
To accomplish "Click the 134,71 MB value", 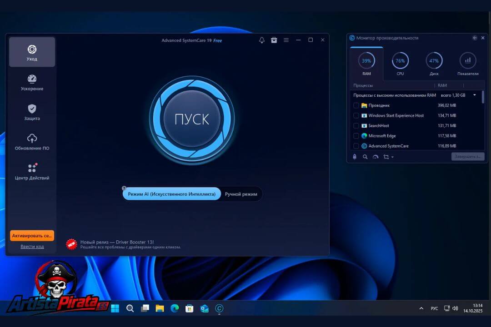I will (x=447, y=115).
